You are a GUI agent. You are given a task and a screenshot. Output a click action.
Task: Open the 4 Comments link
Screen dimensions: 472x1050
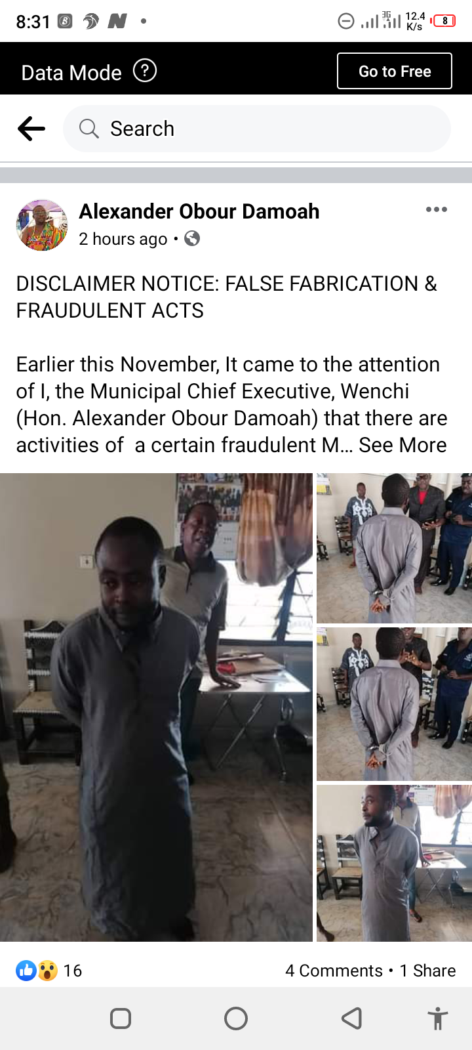pos(334,971)
